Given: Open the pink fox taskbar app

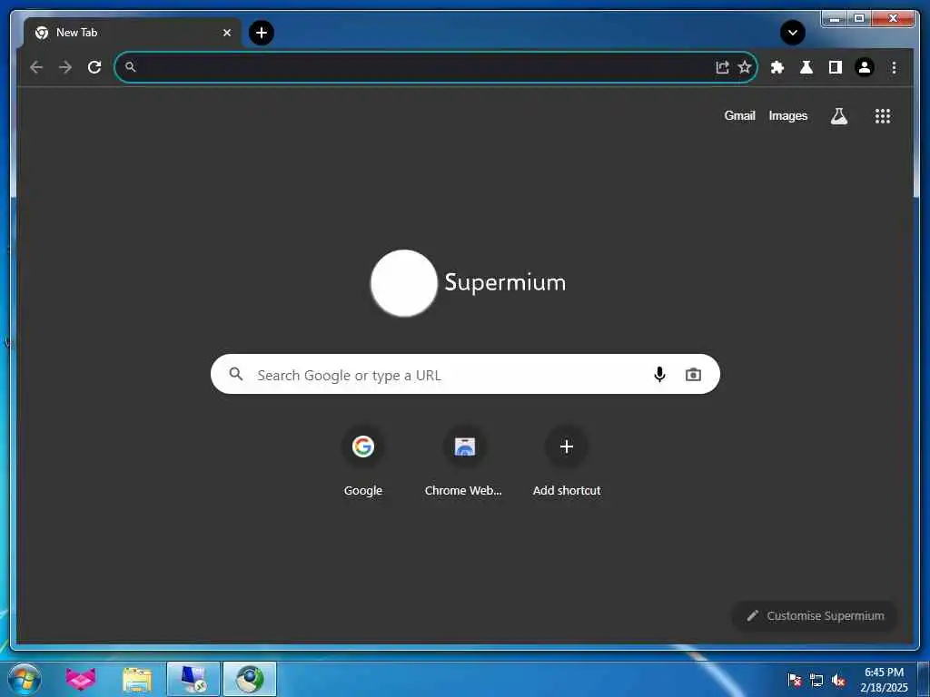Looking at the screenshot, I should [x=81, y=679].
